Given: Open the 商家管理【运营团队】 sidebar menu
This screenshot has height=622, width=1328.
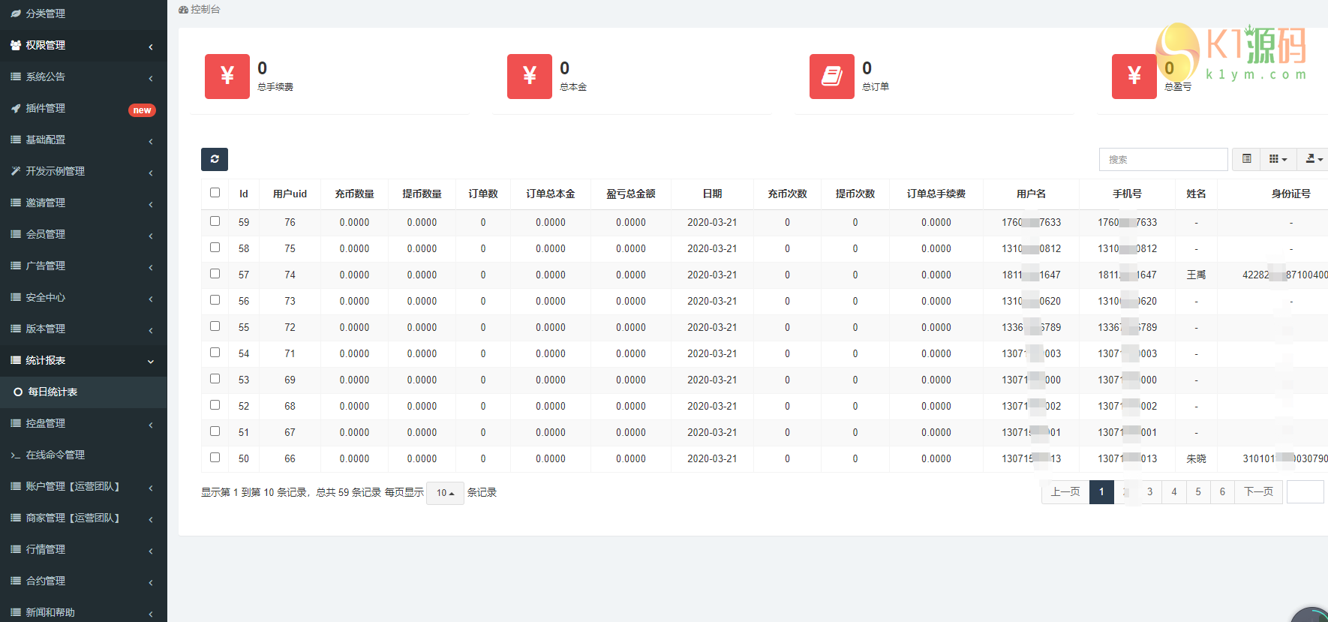Looking at the screenshot, I should pos(83,518).
